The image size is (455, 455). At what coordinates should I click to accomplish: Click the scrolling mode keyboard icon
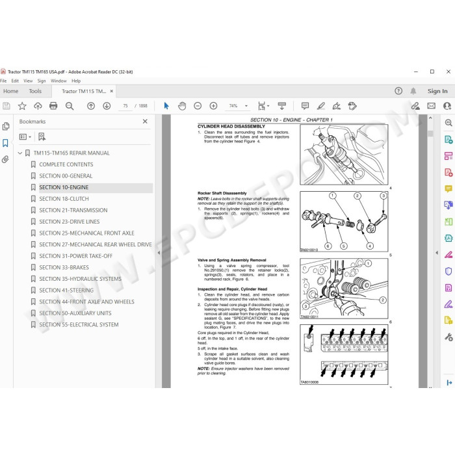281,106
